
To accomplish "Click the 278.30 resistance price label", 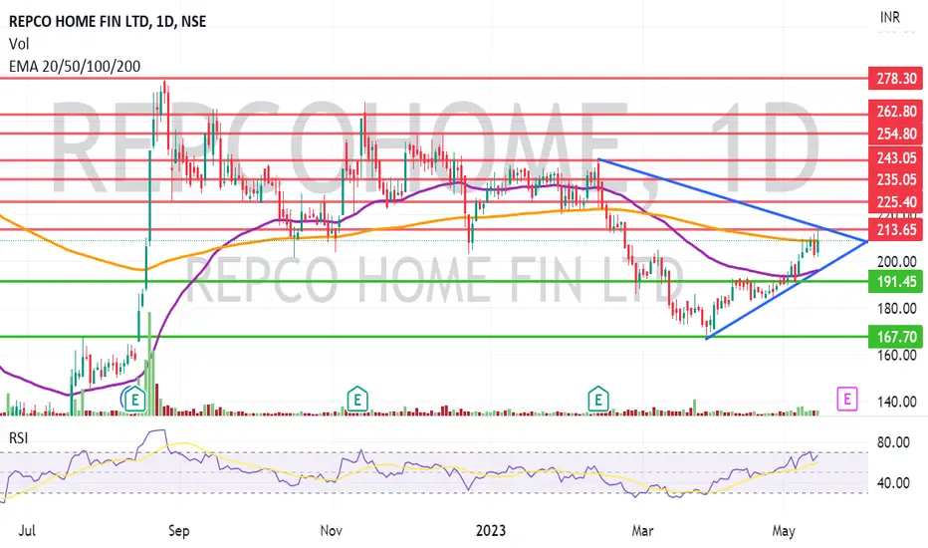I will pos(895,78).
